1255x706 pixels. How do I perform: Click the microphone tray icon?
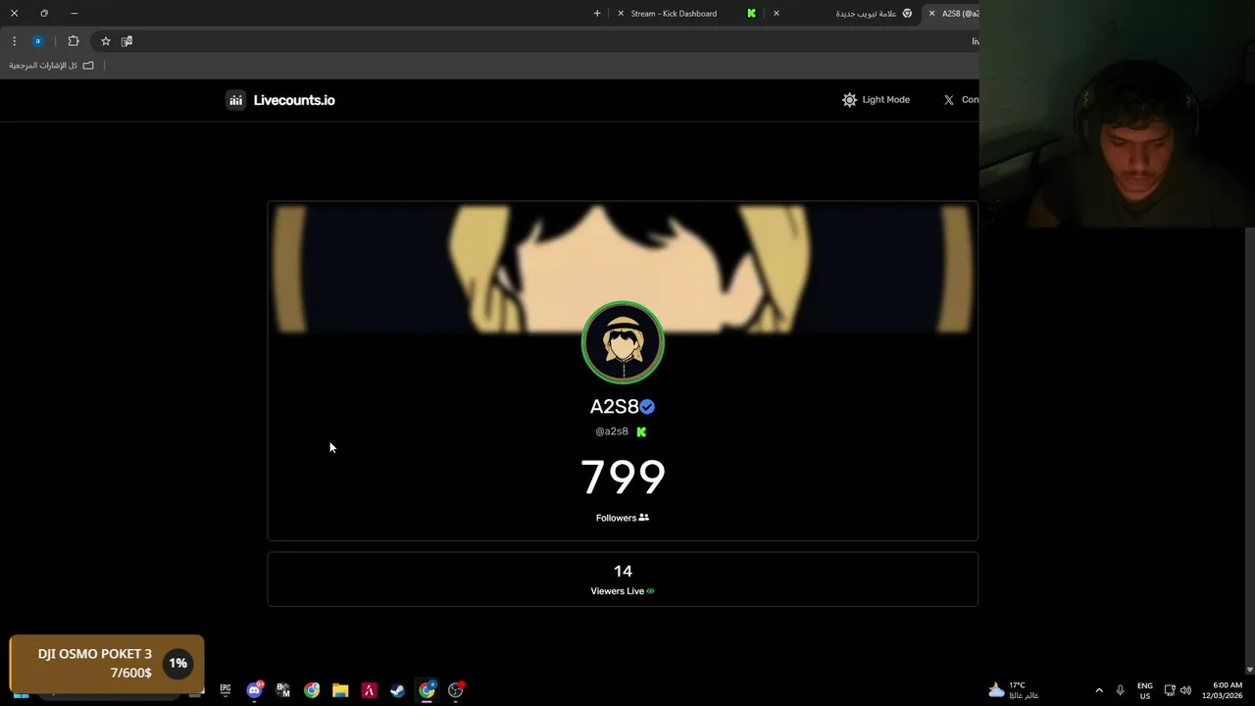point(1120,690)
